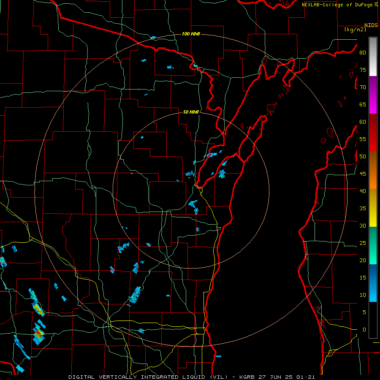Pick the orange-brown segment of the color scale
This screenshot has width=380, height=380.
[373, 170]
